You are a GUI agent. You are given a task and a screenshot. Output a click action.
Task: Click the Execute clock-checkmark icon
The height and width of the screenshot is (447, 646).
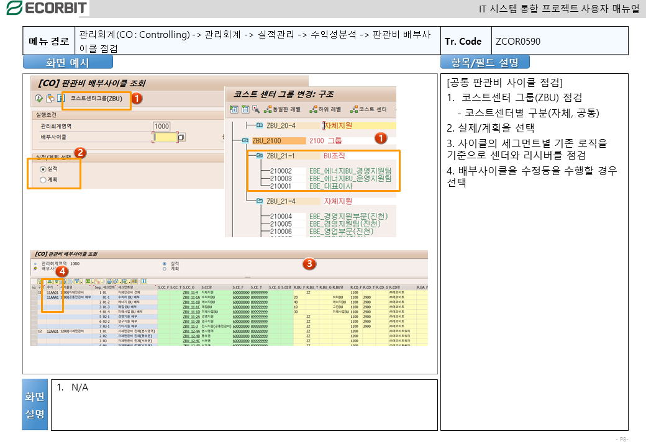pos(39,98)
